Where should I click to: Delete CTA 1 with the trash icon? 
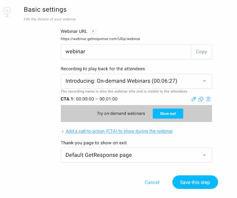point(209,99)
